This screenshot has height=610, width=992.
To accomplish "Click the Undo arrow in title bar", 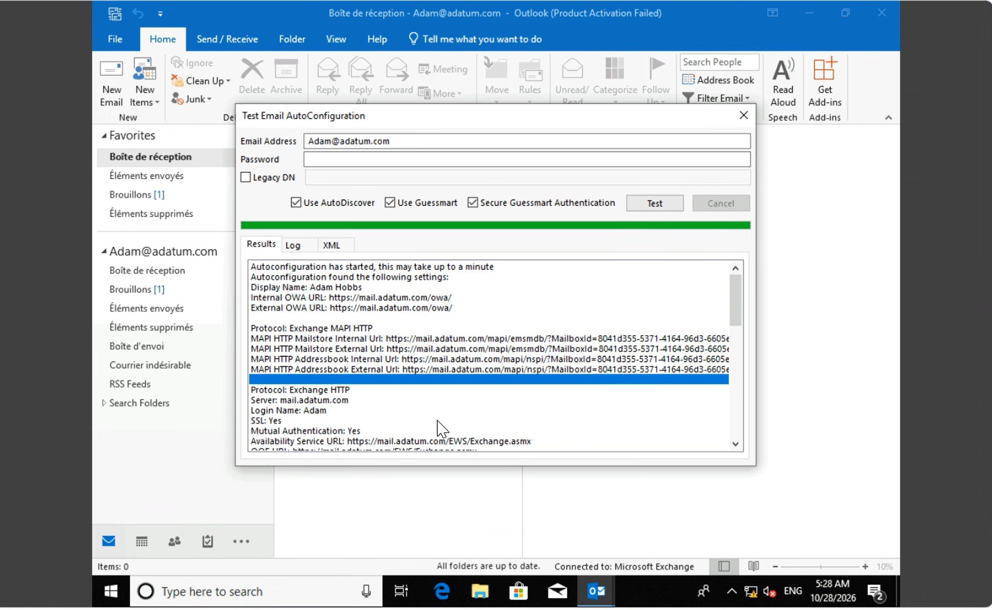I will [x=138, y=14].
